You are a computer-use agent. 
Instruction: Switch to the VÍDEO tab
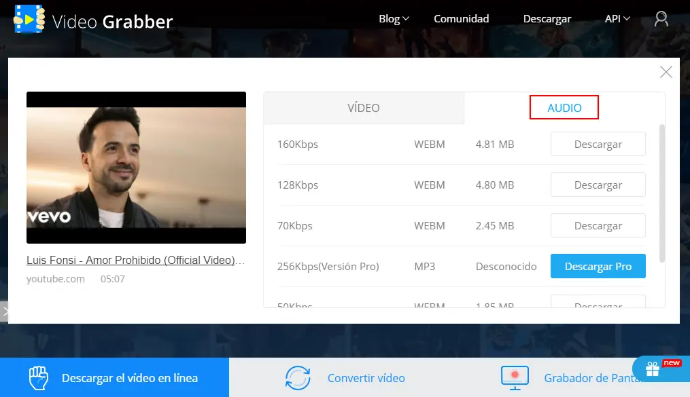pos(364,108)
